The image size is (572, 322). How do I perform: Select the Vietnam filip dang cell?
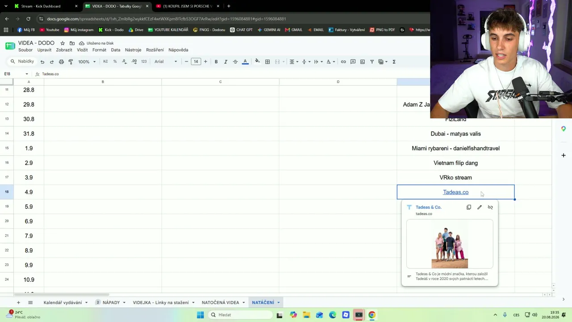(456, 163)
